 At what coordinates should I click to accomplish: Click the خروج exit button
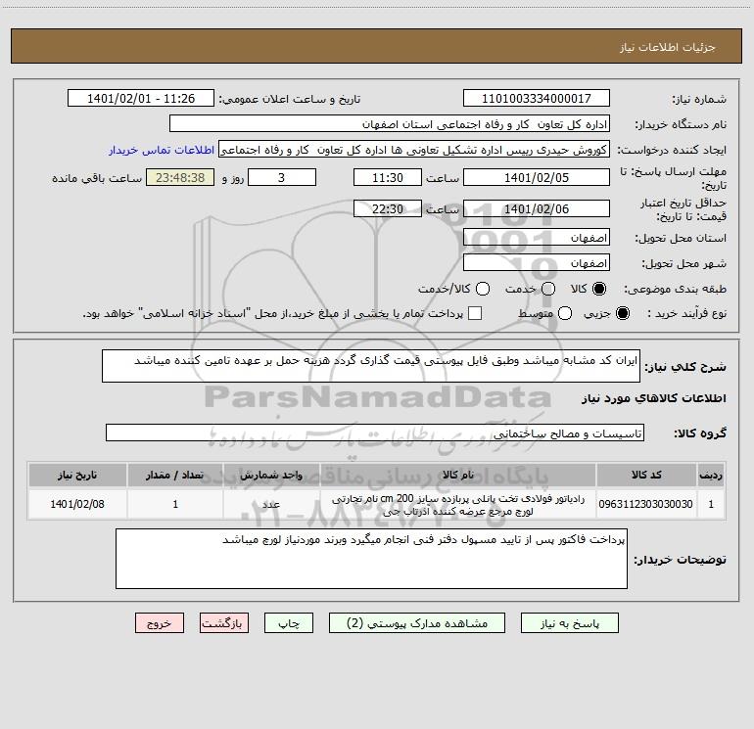[x=160, y=623]
